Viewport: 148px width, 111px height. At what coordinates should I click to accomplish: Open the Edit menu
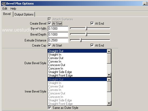pos(5,9)
